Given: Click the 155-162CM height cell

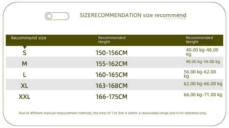Looking at the screenshot, I should click(x=112, y=64).
